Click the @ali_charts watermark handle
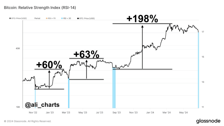This screenshot has height=126, width=224. (42, 105)
